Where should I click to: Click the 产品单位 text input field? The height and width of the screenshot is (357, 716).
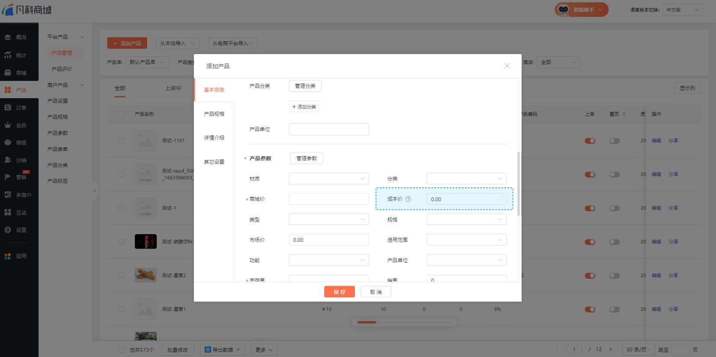tap(329, 129)
